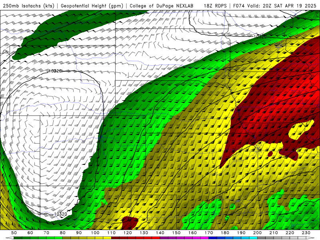Click the 'Geopotential Height (gpm)' title text
The image size is (320, 240).
pyautogui.click(x=92, y=6)
